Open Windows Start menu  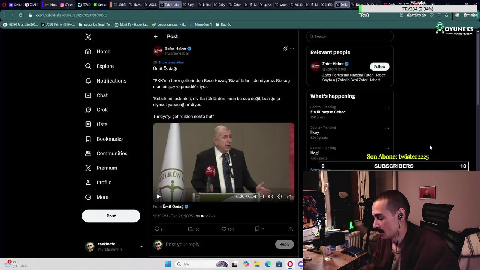[x=168, y=264]
